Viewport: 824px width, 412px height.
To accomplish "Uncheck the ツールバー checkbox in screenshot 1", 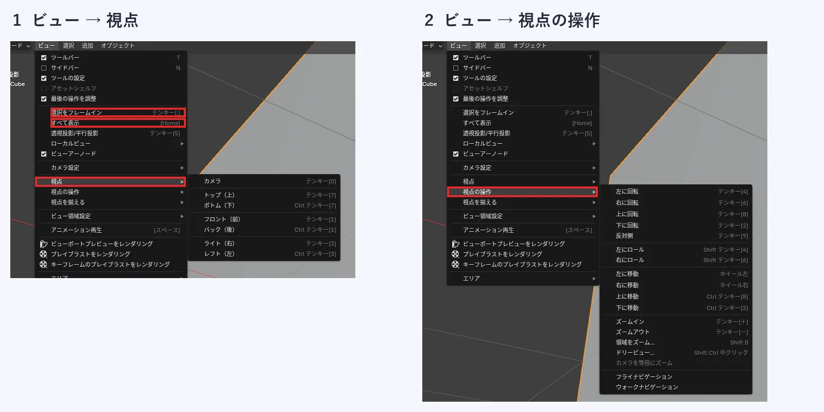I will 44,58.
